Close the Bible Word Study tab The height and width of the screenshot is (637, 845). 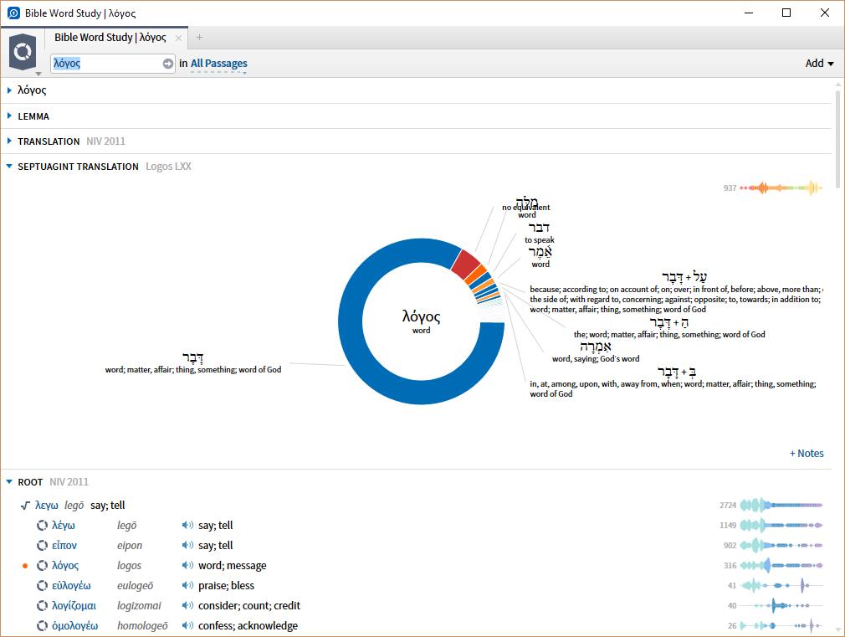point(178,38)
